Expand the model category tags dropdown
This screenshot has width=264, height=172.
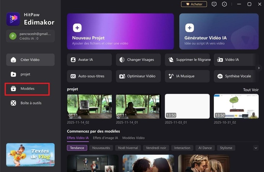click(x=256, y=148)
